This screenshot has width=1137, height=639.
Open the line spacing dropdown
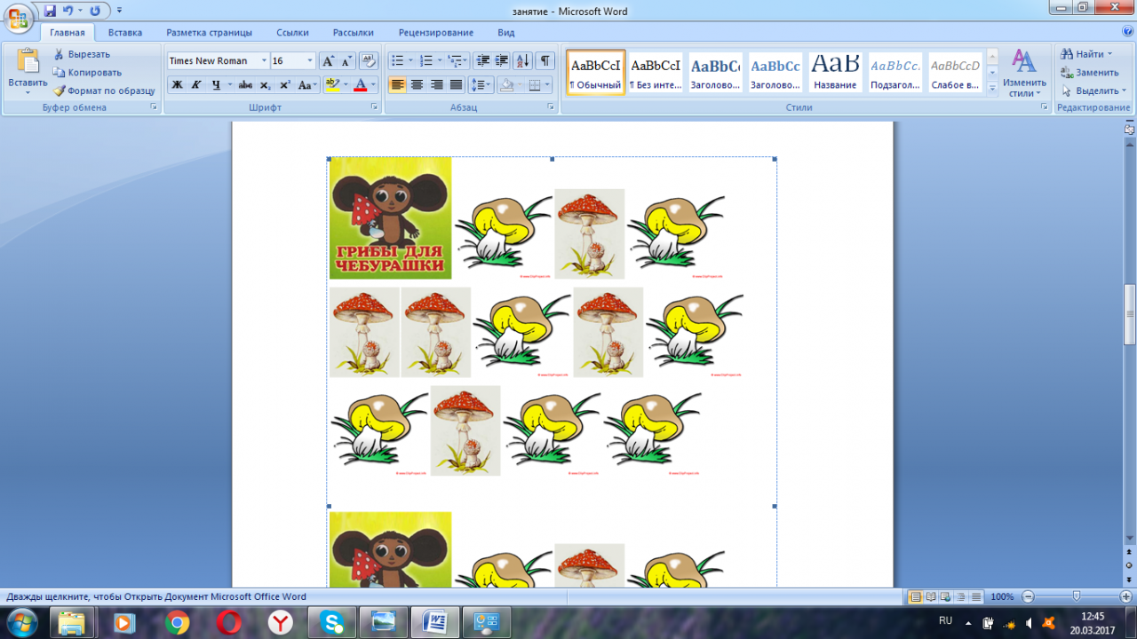481,85
